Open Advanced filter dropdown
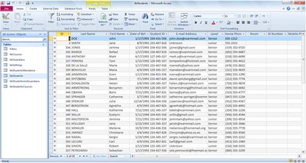This screenshot has width=306, height=163. (86, 19)
